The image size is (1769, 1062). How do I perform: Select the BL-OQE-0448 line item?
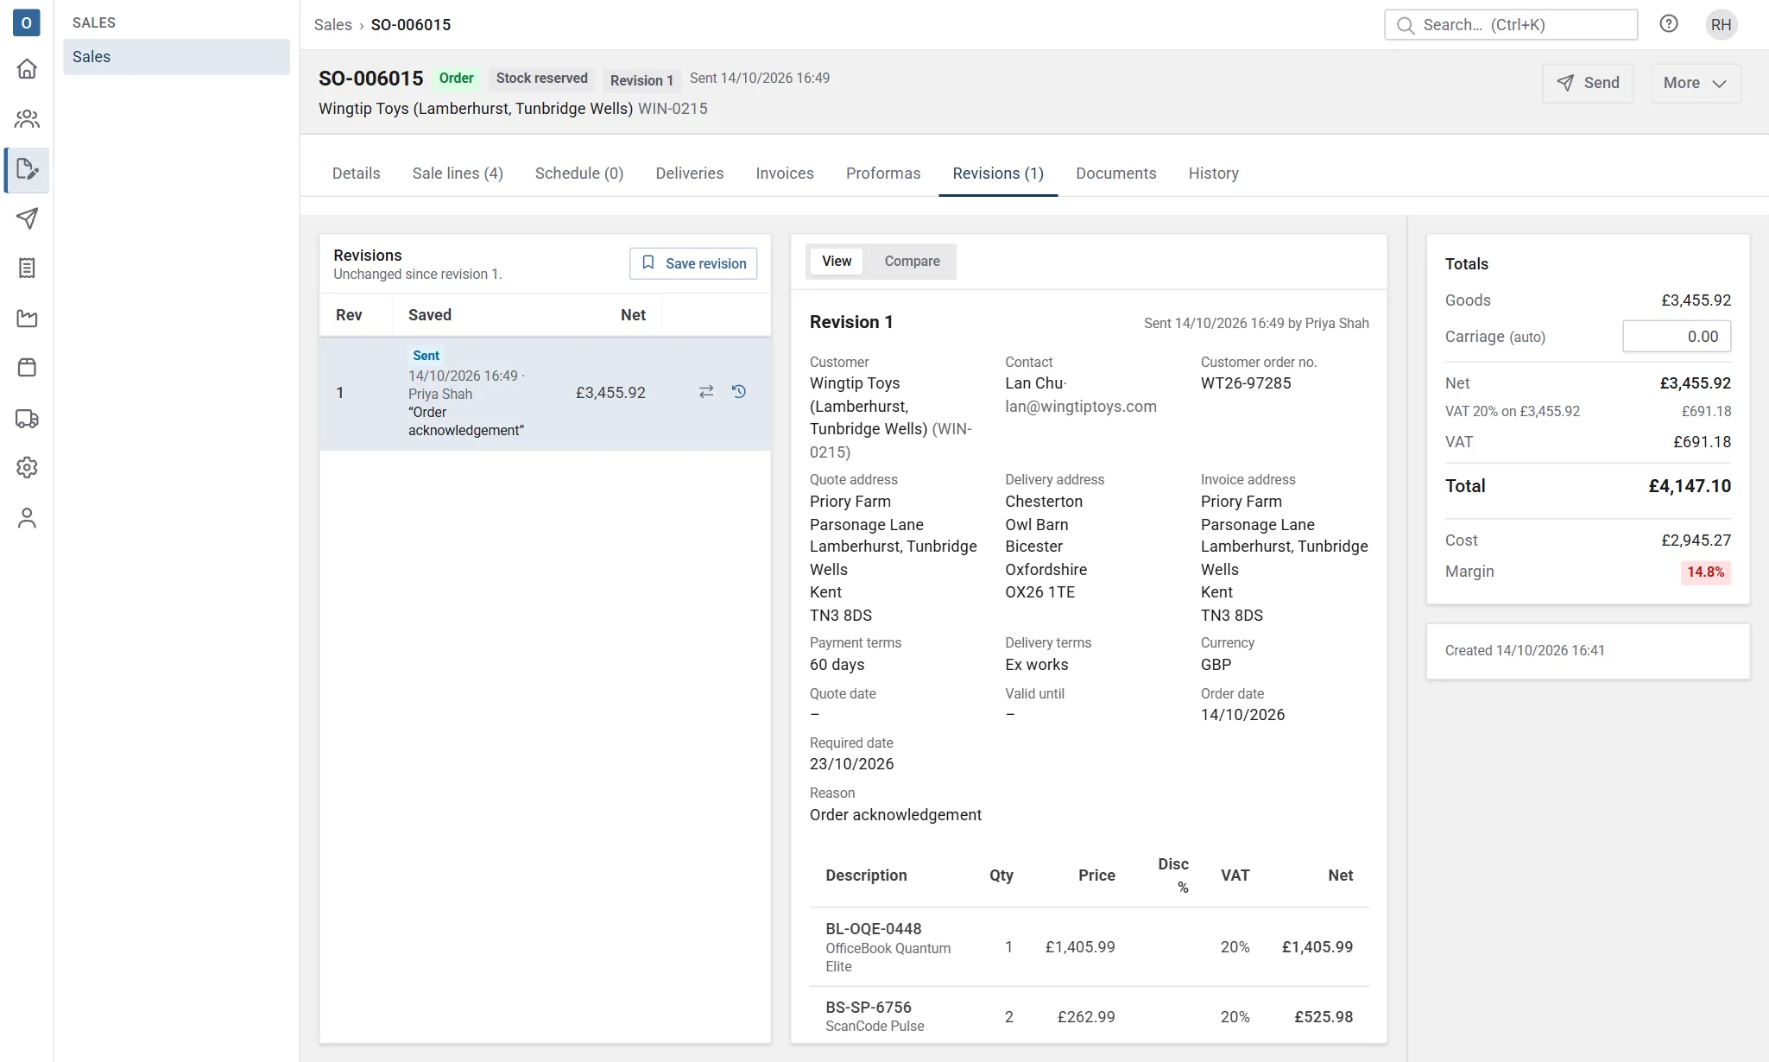click(x=1090, y=947)
